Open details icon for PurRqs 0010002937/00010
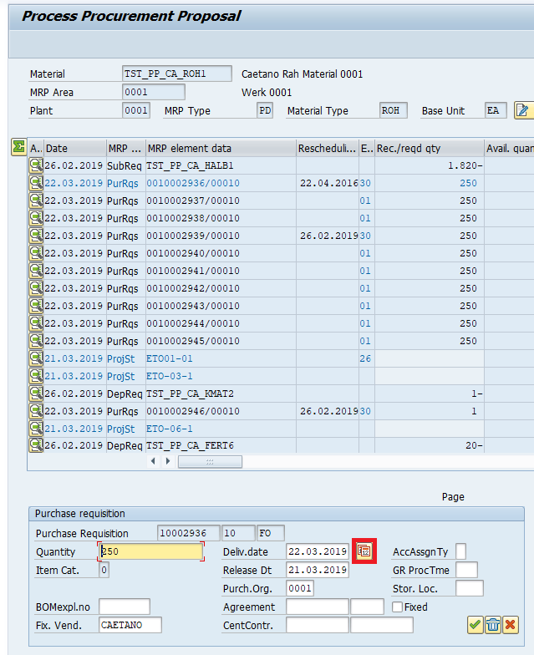Image resolution: width=534 pixels, height=655 pixels. pos(36,201)
